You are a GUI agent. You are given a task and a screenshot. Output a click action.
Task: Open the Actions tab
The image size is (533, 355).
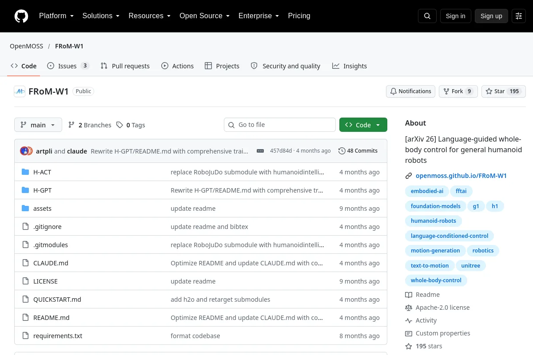tap(178, 66)
